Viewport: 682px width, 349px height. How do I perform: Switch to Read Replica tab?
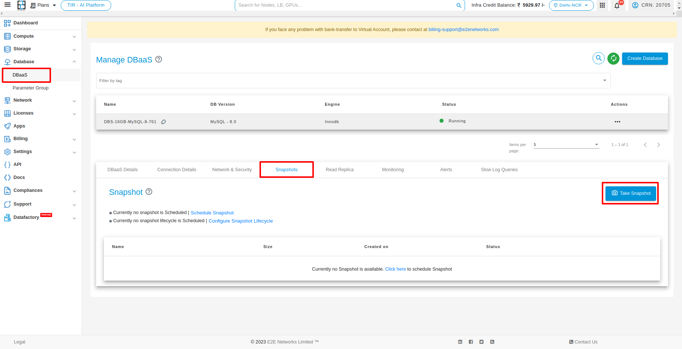click(339, 170)
